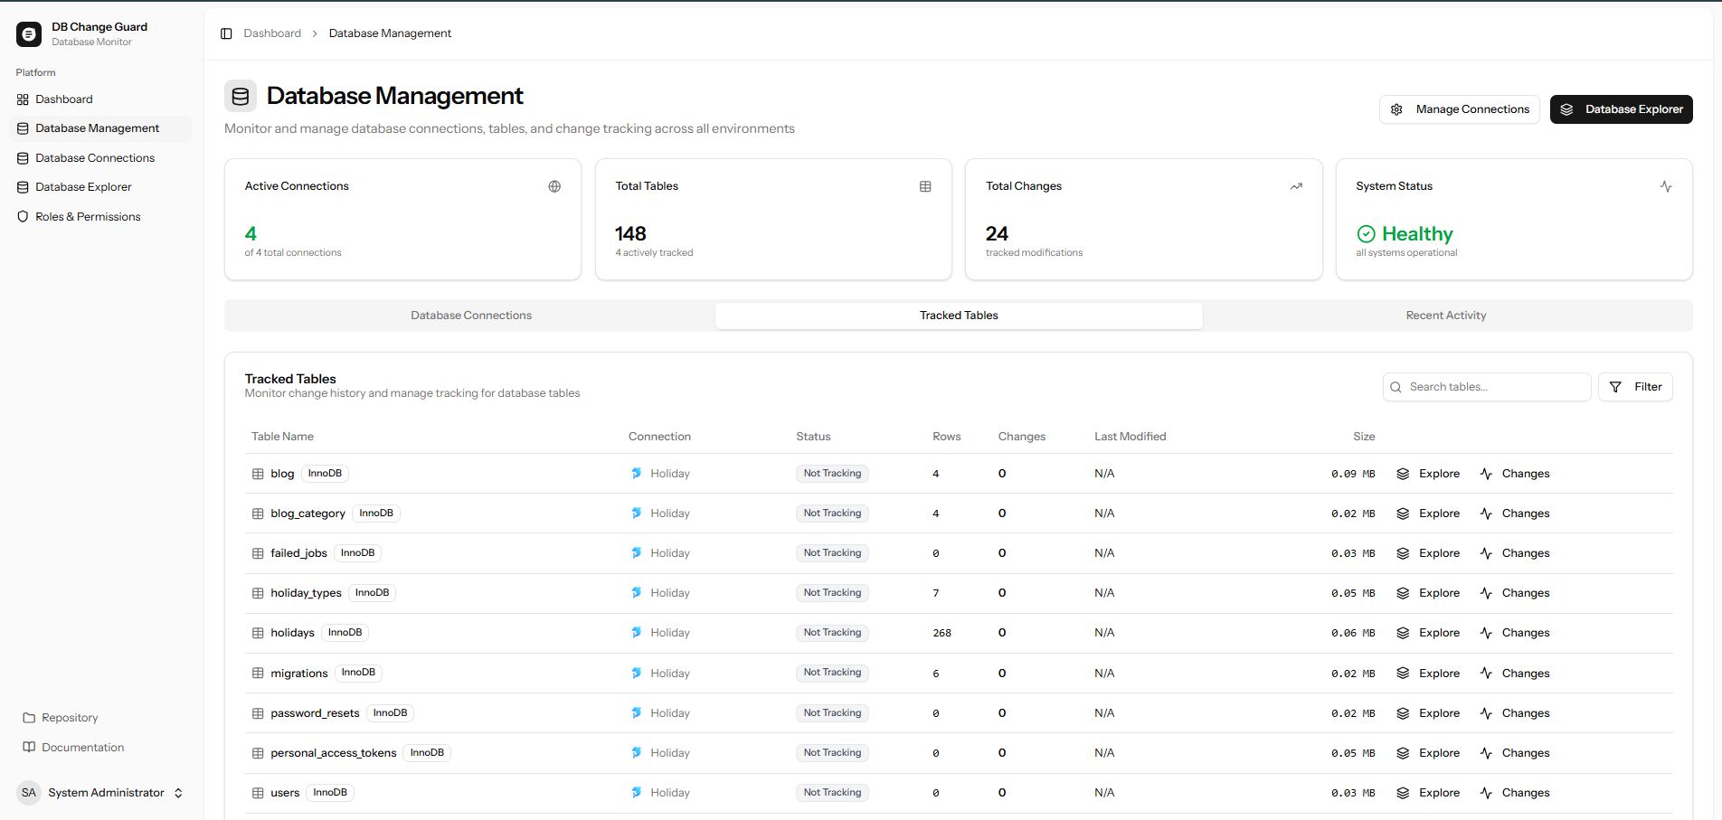
Task: Switch to the Recent Activity tab
Action: coord(1445,316)
